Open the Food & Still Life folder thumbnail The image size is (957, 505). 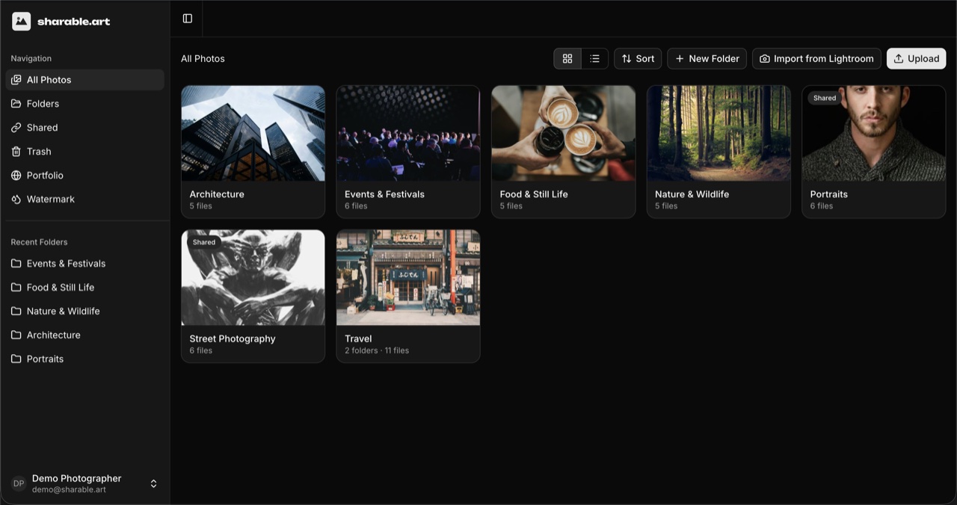pyautogui.click(x=564, y=133)
